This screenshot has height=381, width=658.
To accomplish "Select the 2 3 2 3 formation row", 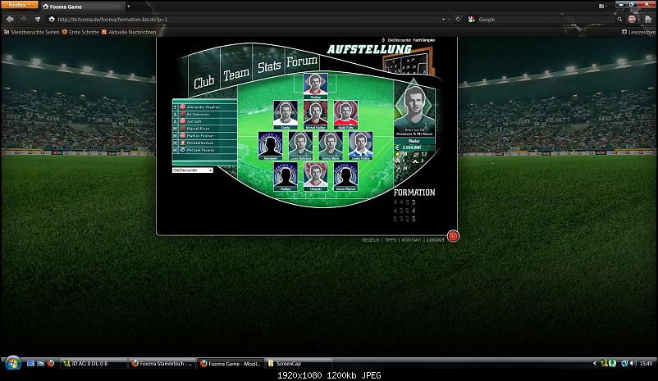I will (404, 220).
